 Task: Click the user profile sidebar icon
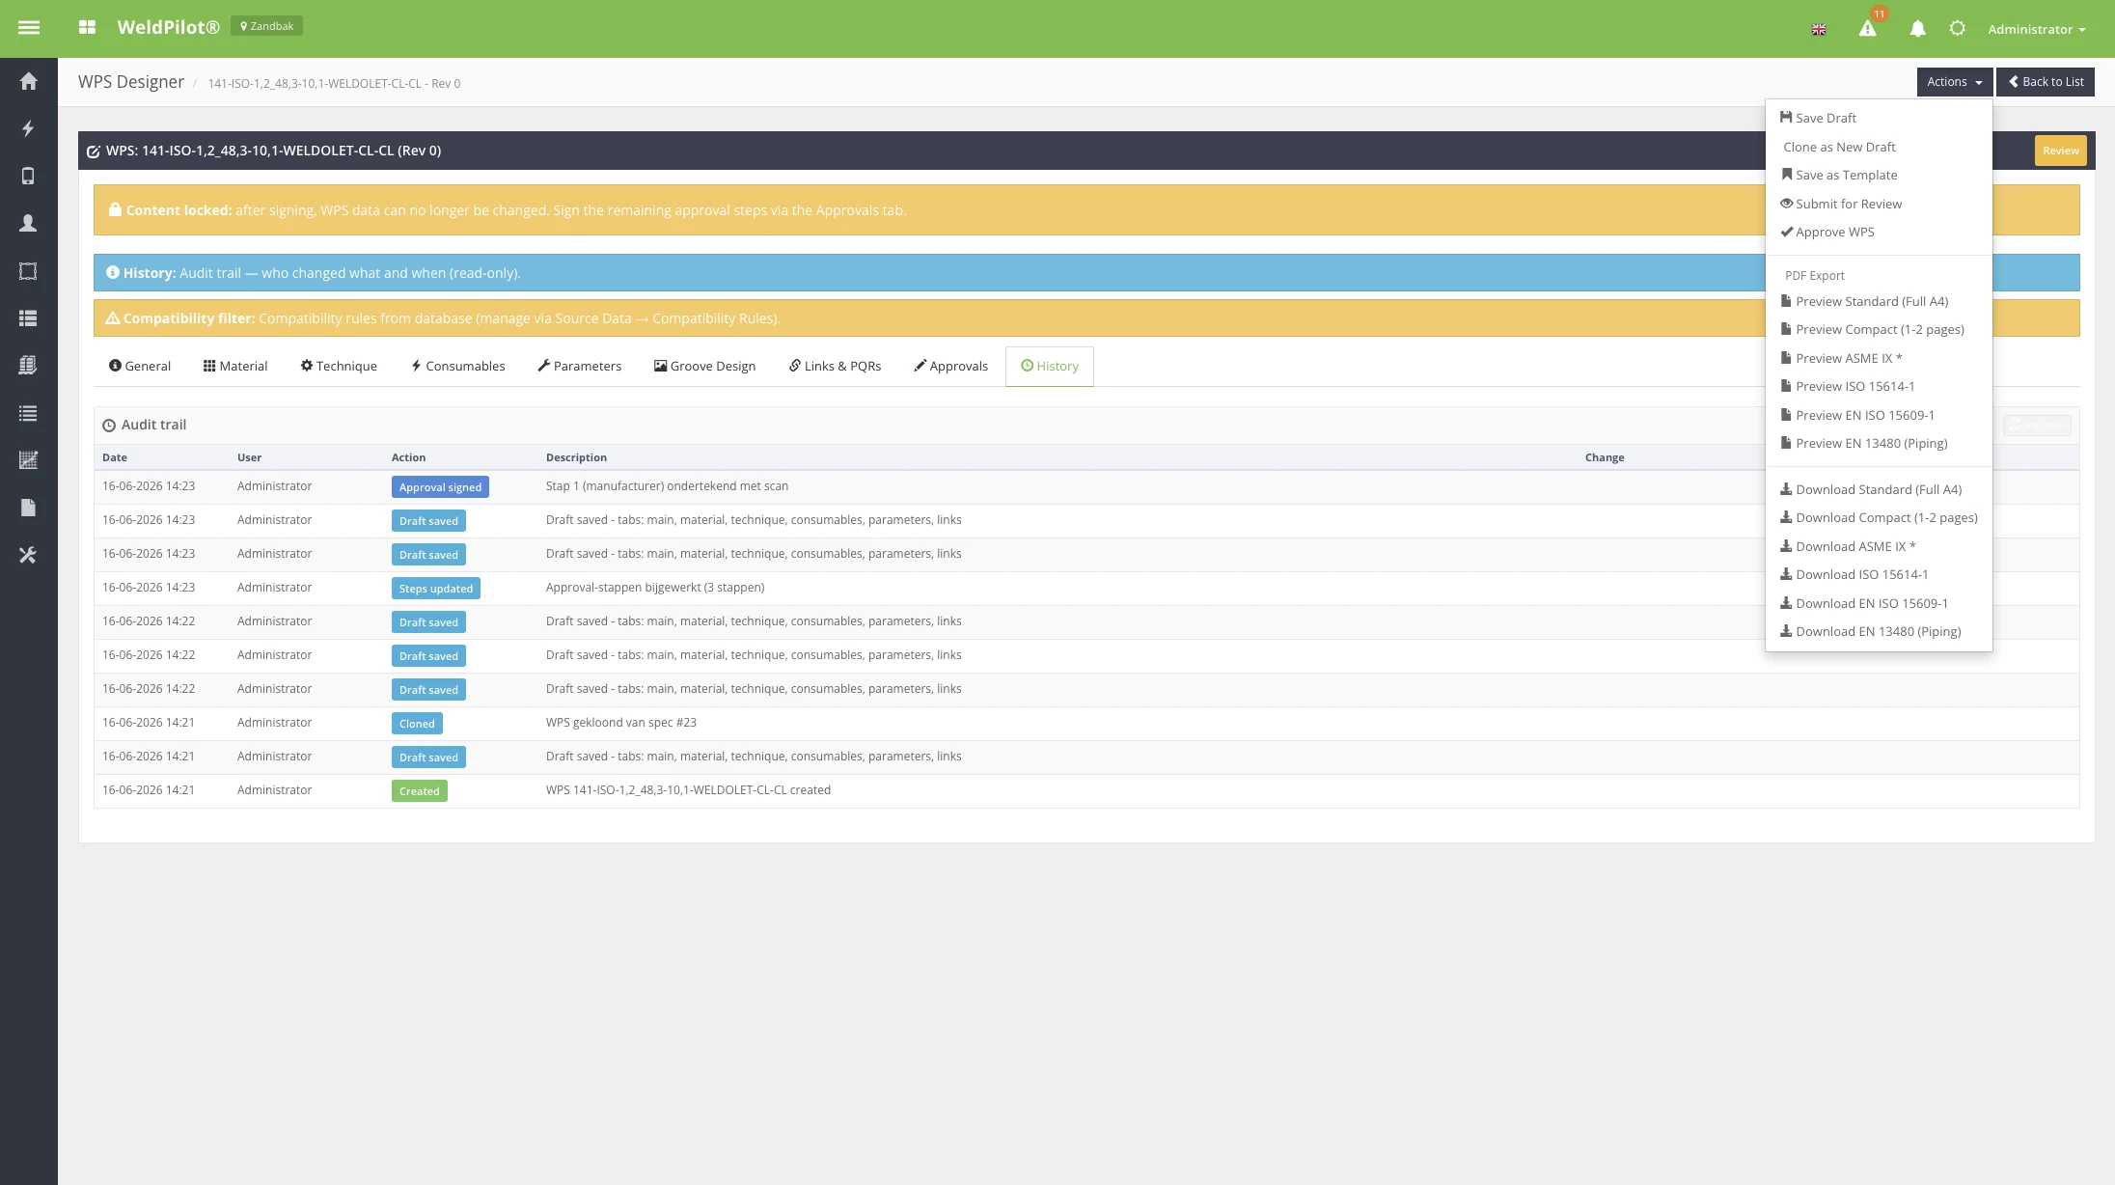28,223
